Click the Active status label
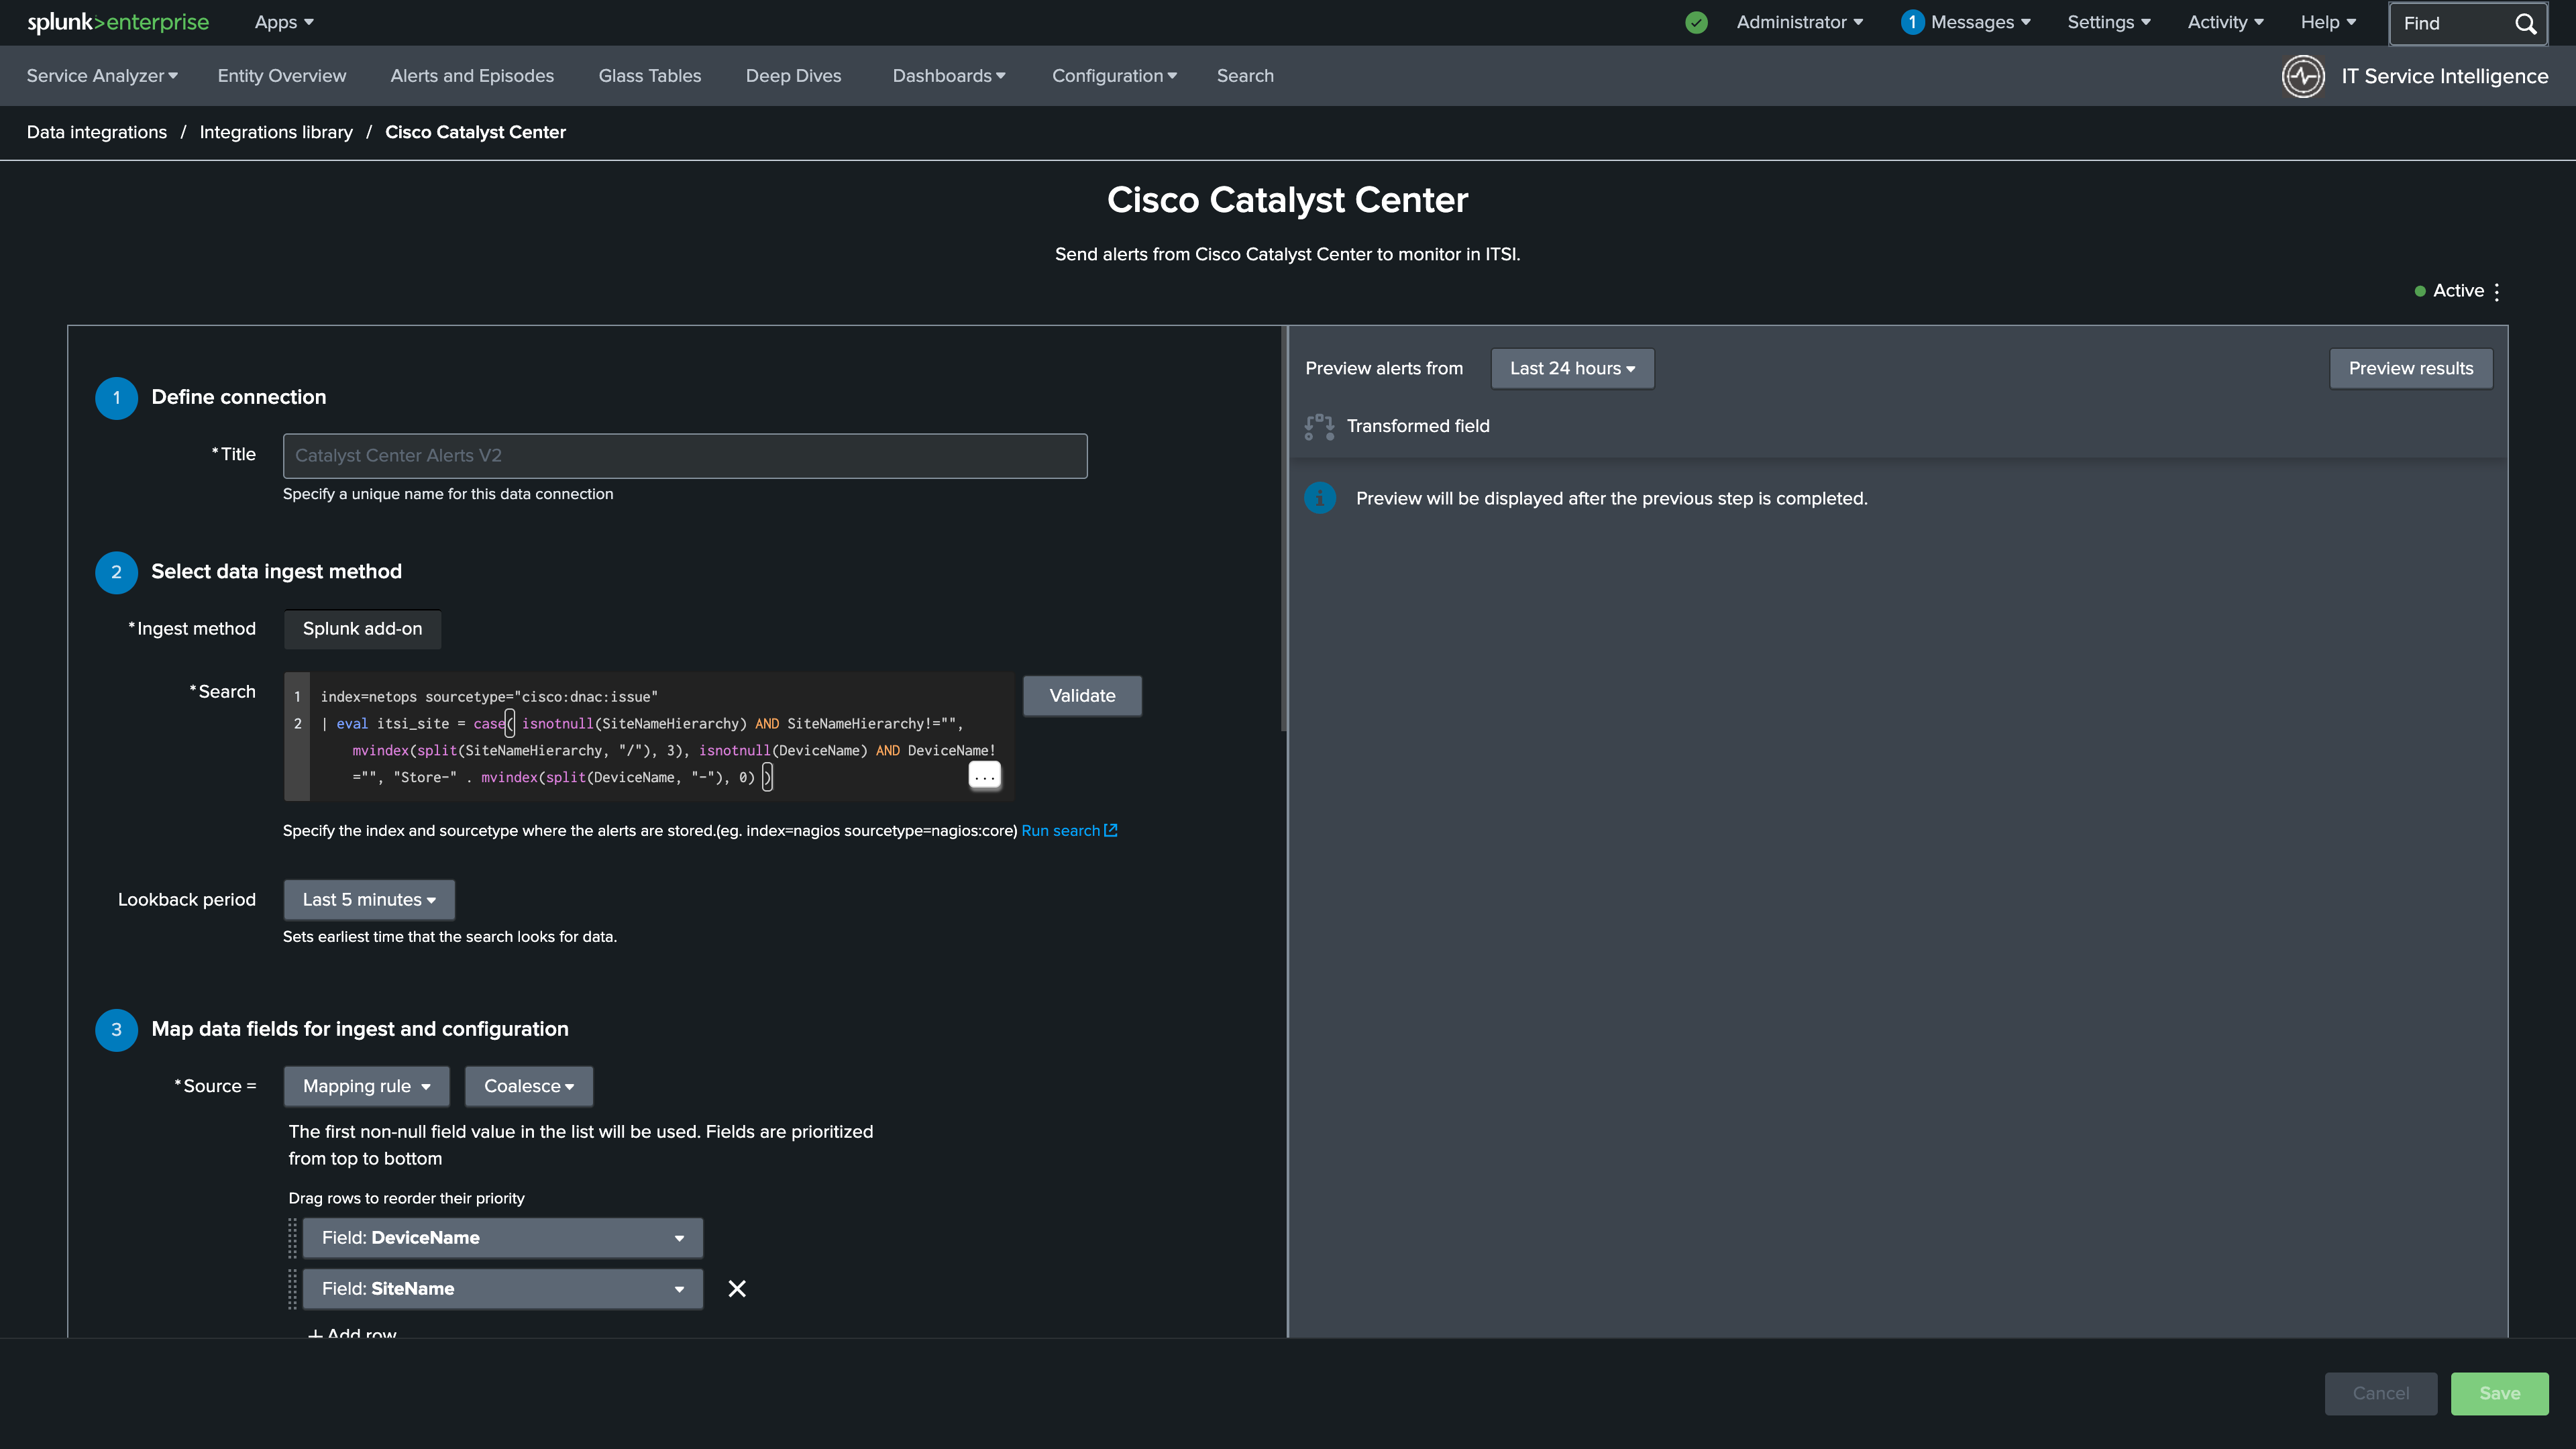This screenshot has width=2576, height=1449. 2458,291
